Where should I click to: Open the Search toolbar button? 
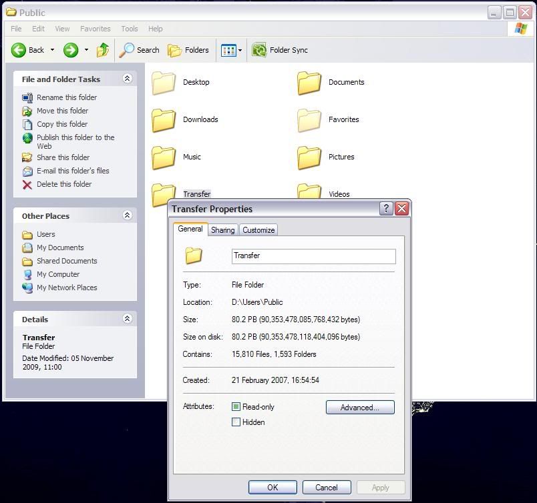coord(140,50)
